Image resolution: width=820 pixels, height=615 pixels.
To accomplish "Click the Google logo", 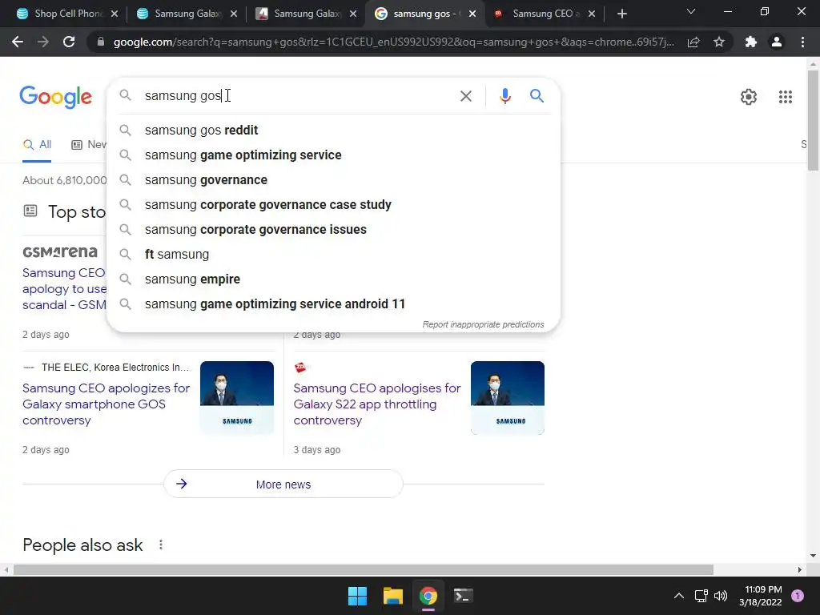I will point(55,97).
